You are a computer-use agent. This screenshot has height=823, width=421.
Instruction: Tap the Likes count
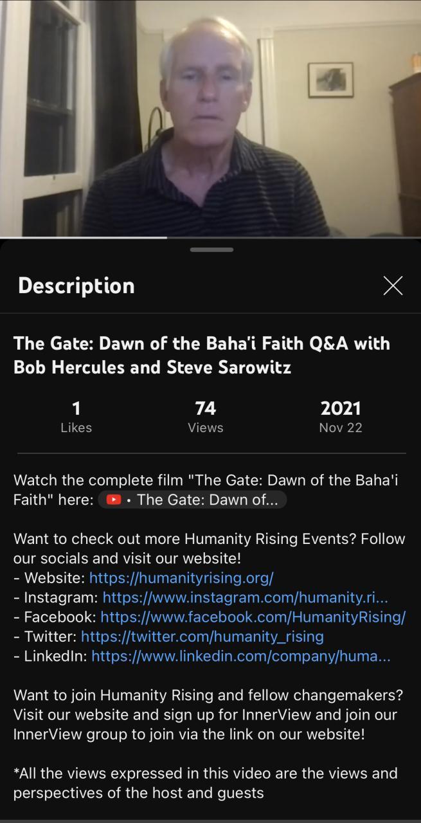click(x=76, y=417)
